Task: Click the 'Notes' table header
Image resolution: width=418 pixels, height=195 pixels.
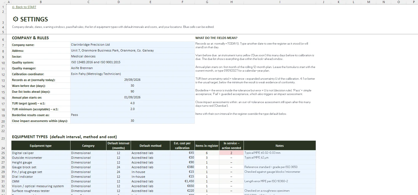Action: (x=280, y=146)
